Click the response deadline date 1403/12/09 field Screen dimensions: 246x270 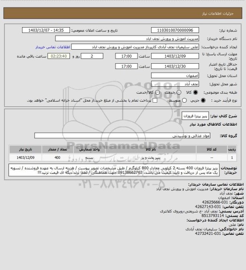[175, 56]
